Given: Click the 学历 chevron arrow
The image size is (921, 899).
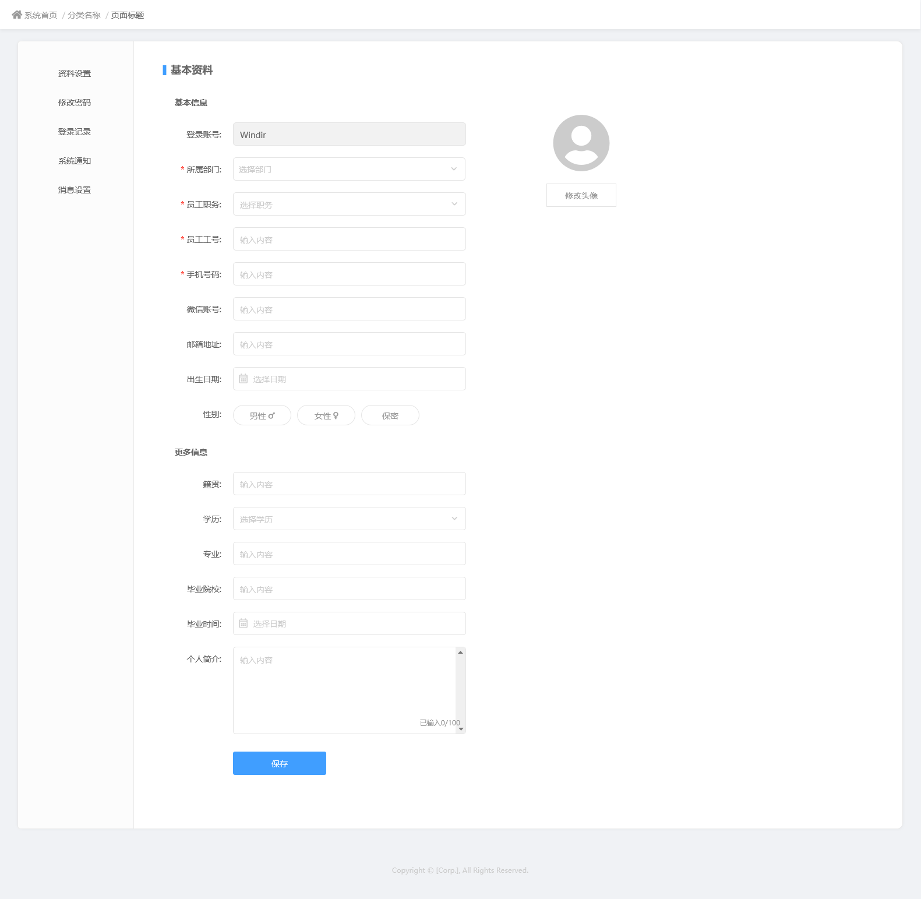Looking at the screenshot, I should click(x=454, y=519).
